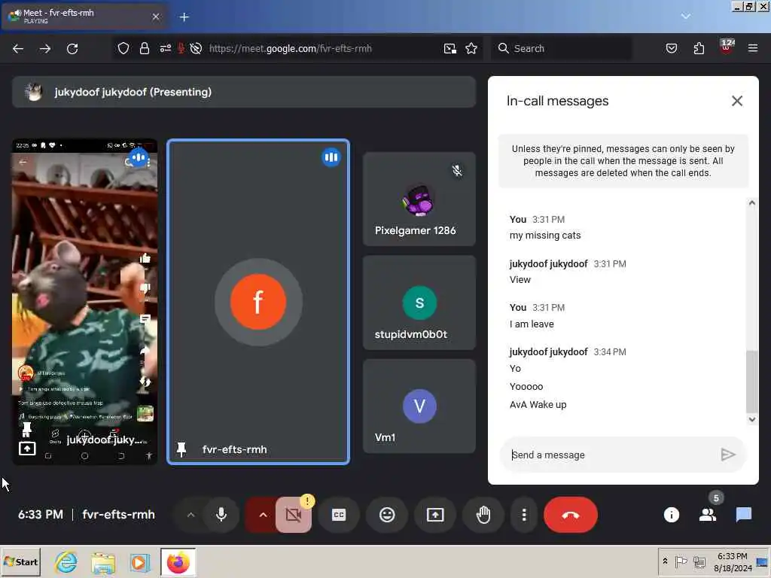This screenshot has height=578, width=771.
Task: Click the F avatar circle in fvr-efts-rmh tile
Action: pyautogui.click(x=258, y=302)
